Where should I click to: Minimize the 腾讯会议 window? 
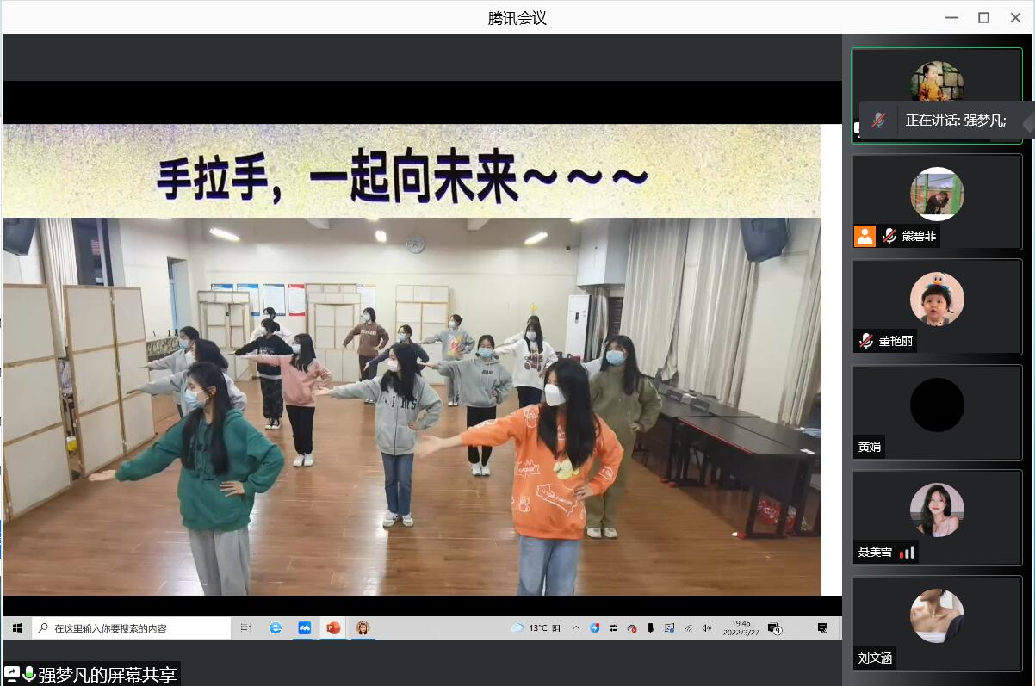tap(951, 17)
